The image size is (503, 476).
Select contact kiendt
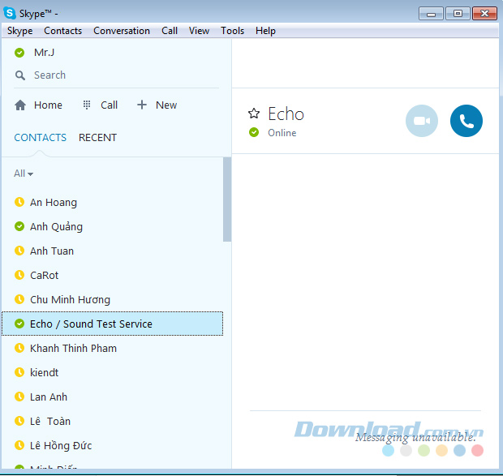pos(112,372)
